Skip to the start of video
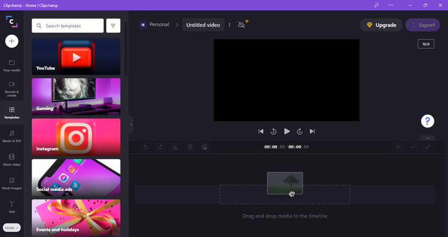The width and height of the screenshot is (448, 237). pyautogui.click(x=261, y=131)
